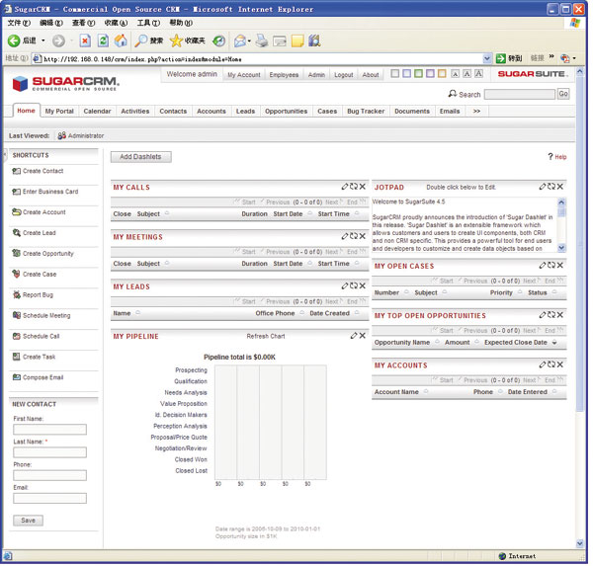Edit the My Calls dashlet via pencil icon

point(345,187)
